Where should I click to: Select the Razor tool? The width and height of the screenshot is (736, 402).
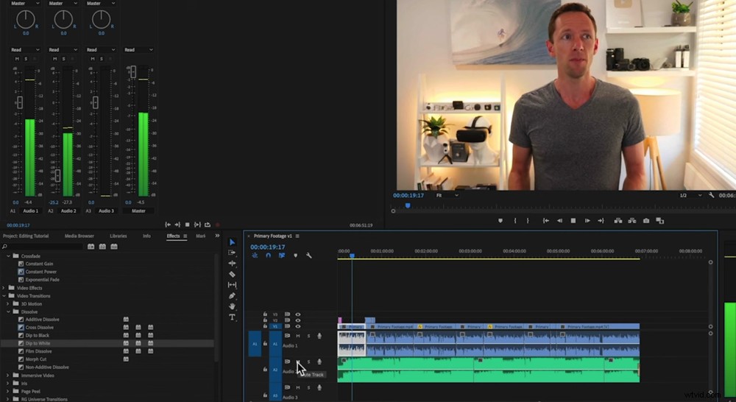click(232, 275)
